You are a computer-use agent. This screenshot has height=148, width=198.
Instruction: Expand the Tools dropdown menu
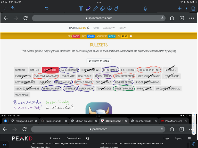(x=122, y=28)
